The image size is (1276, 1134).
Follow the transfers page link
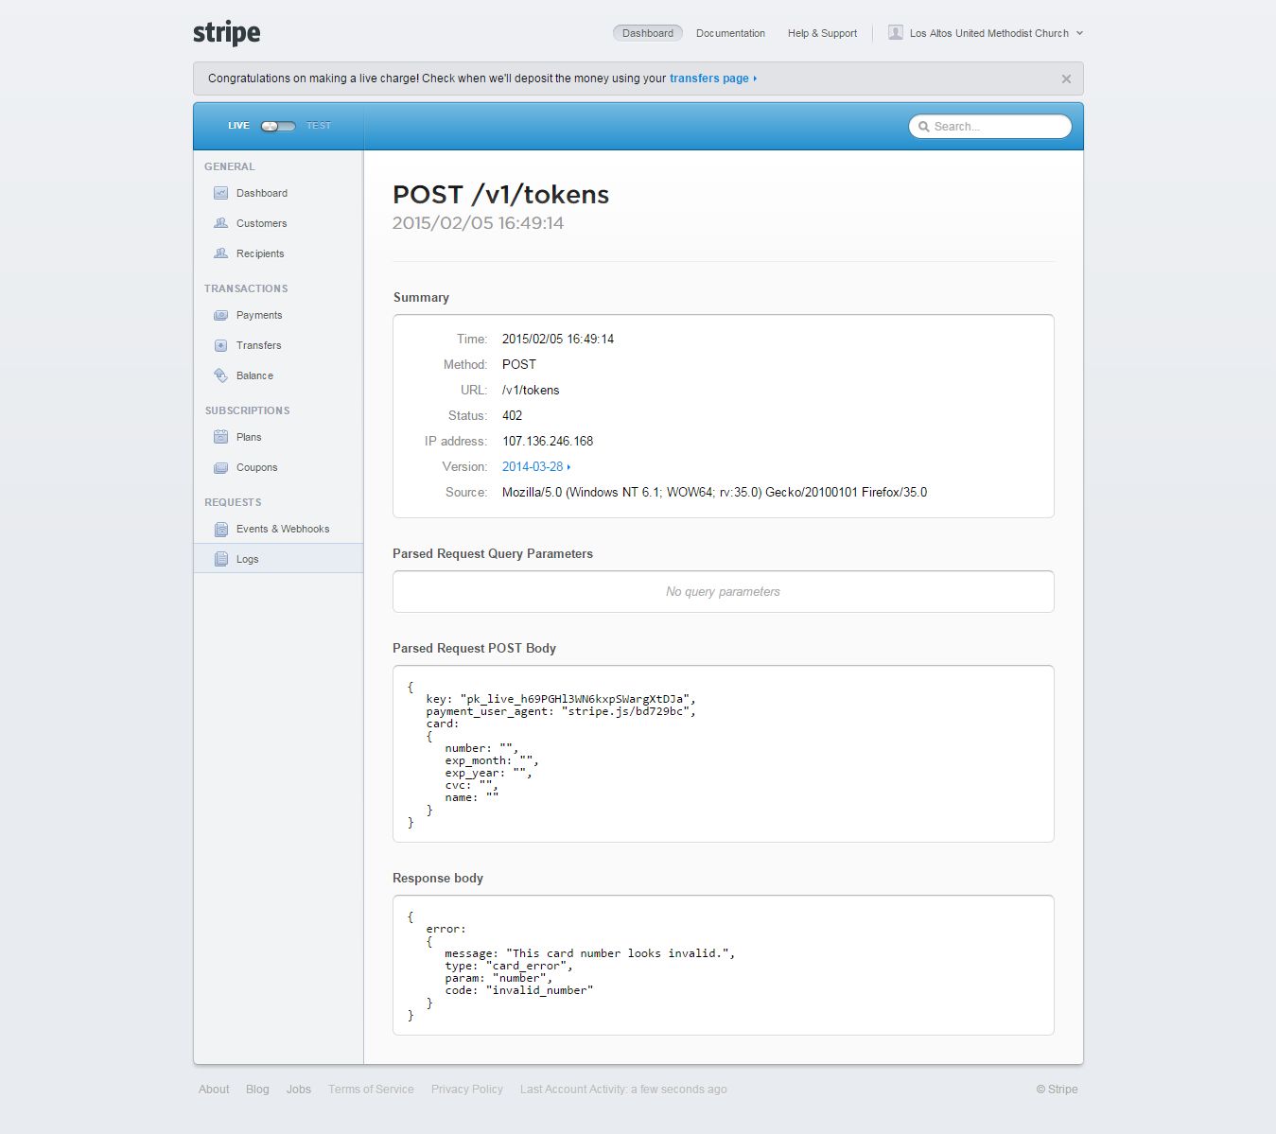[x=711, y=79]
